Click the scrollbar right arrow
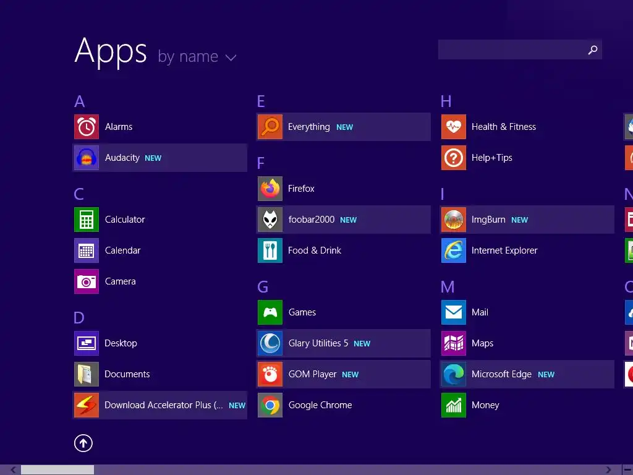Viewport: 633px width, 475px height. point(608,470)
